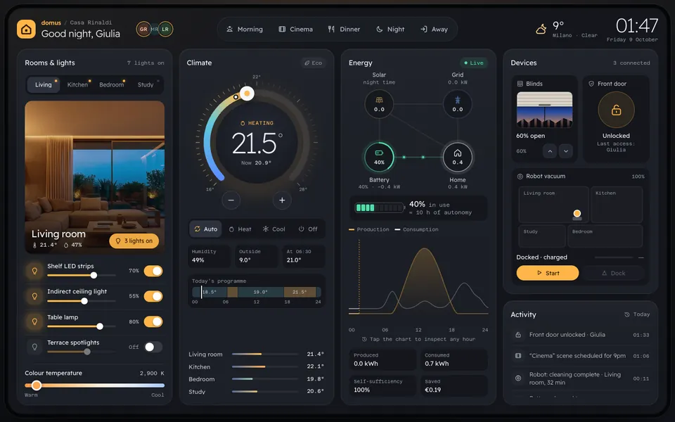This screenshot has width=675, height=422.
Task: Decrease the temperature with minus button
Action: point(231,200)
